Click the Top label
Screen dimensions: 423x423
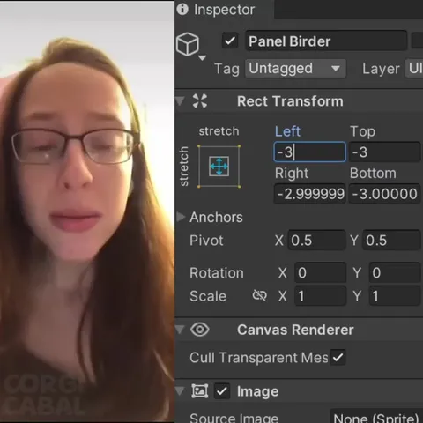click(362, 132)
